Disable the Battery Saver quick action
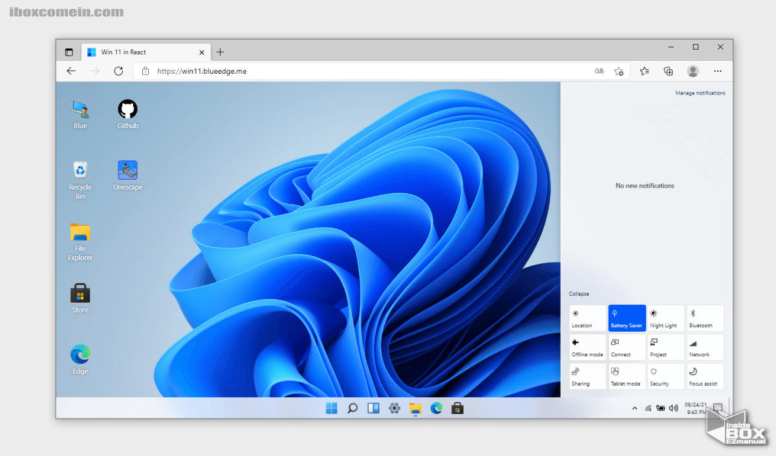Screen dimensions: 776x456 pyautogui.click(x=627, y=318)
